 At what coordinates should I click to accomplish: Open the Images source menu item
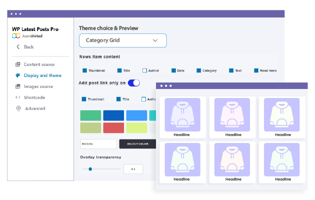tap(38, 86)
